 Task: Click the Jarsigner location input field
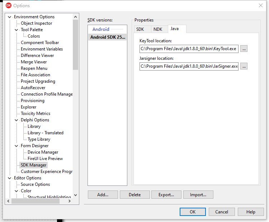point(189,66)
